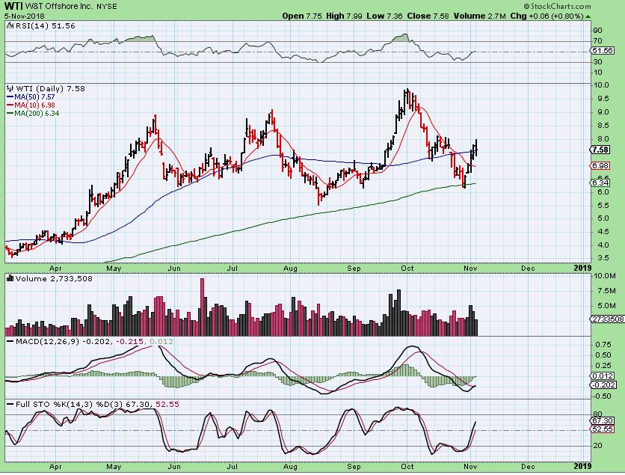This screenshot has width=625, height=475.
Task: Click the Apr label under the price chart
Action: coord(55,269)
